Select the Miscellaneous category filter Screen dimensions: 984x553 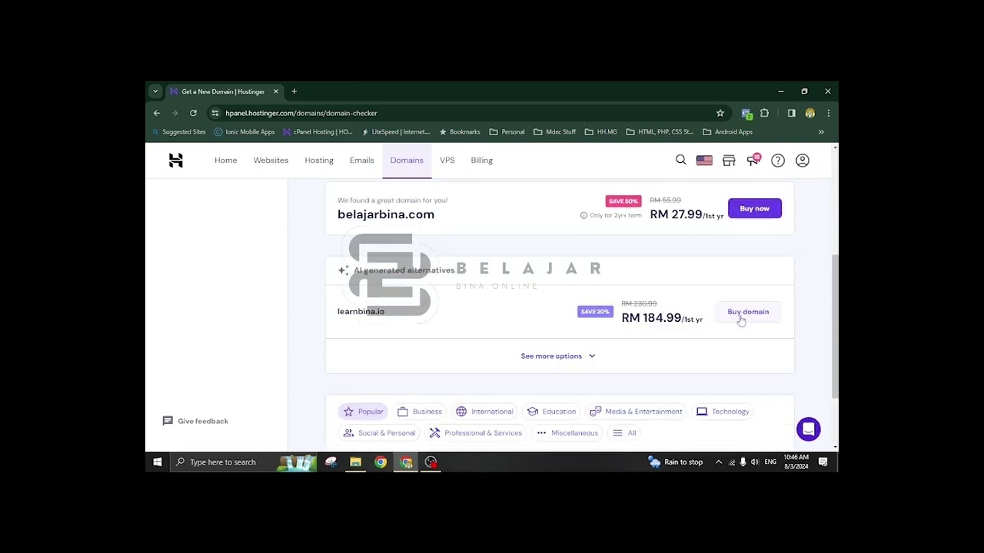click(x=567, y=433)
